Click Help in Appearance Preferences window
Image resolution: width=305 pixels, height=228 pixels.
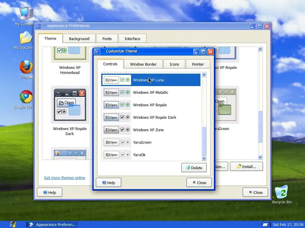click(50, 192)
